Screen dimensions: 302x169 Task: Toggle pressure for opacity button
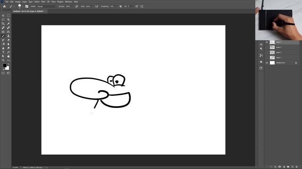[x=76, y=6]
